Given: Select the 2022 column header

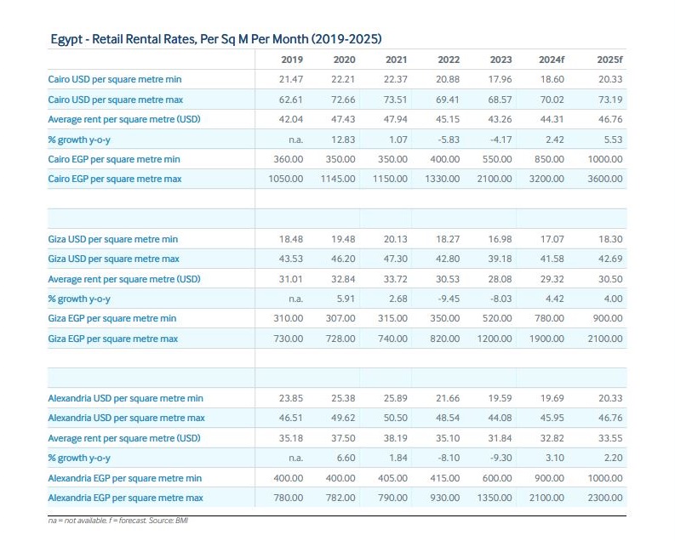Looking at the screenshot, I should point(449,60).
